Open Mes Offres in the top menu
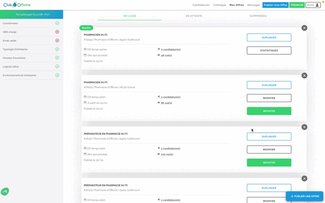This screenshot has width=325, height=203. point(236,5)
